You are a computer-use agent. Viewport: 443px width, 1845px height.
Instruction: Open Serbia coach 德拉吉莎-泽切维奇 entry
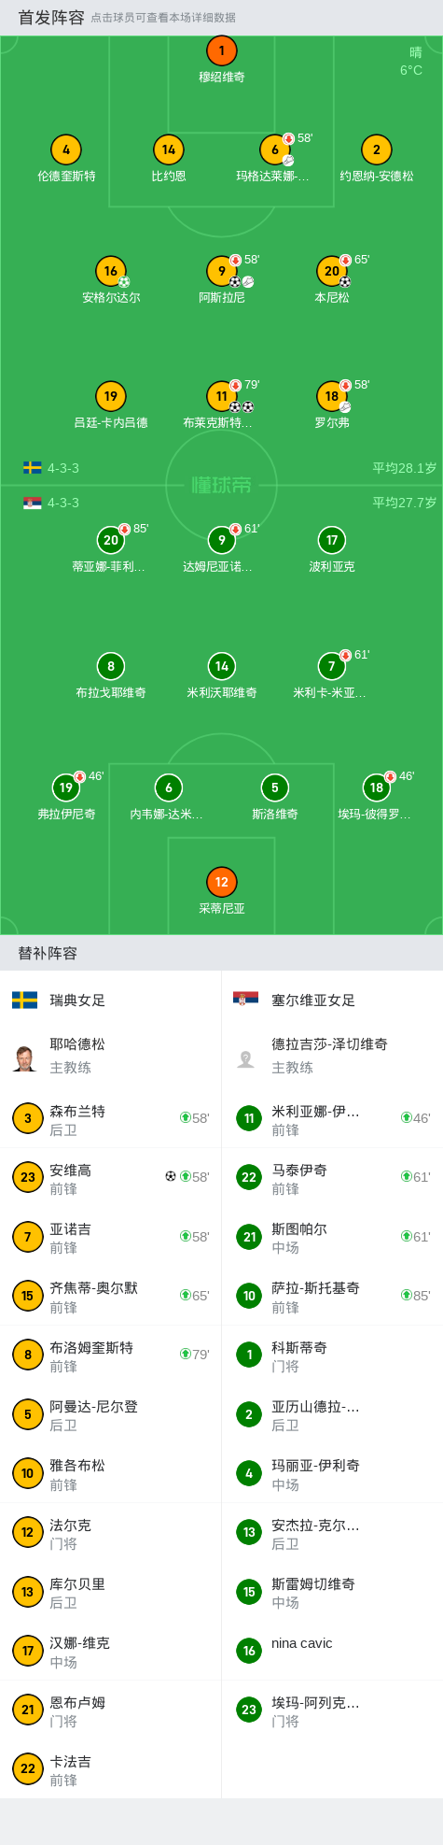(x=332, y=1056)
